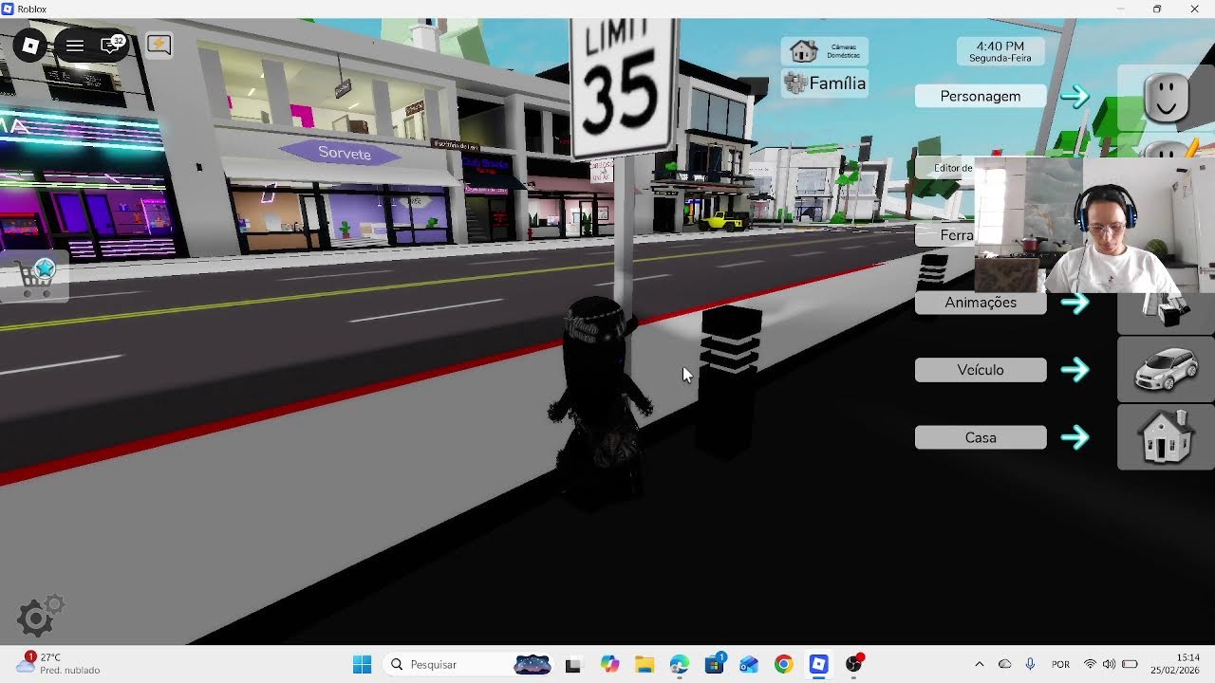This screenshot has width=1215, height=683.
Task: Open the Casa menu
Action: tap(981, 437)
